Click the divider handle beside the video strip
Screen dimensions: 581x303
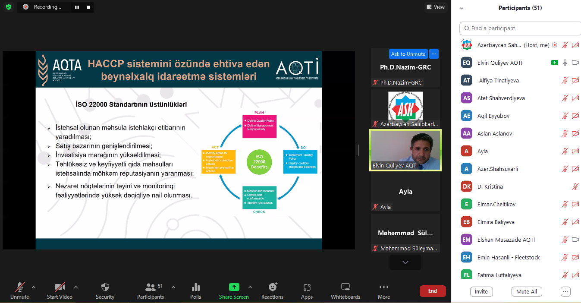(357, 150)
